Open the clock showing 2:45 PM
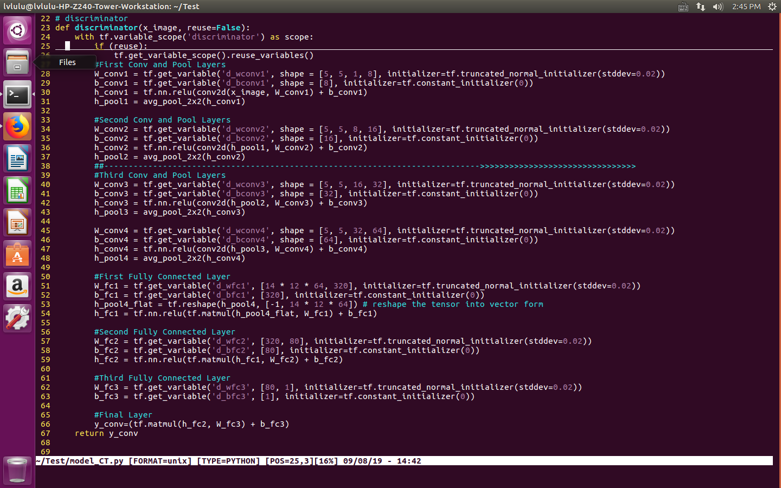Viewport: 781px width, 488px height. click(x=746, y=7)
